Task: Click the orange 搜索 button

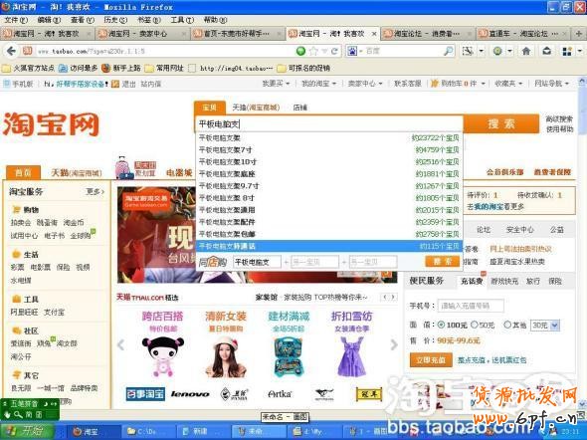Action: click(501, 124)
